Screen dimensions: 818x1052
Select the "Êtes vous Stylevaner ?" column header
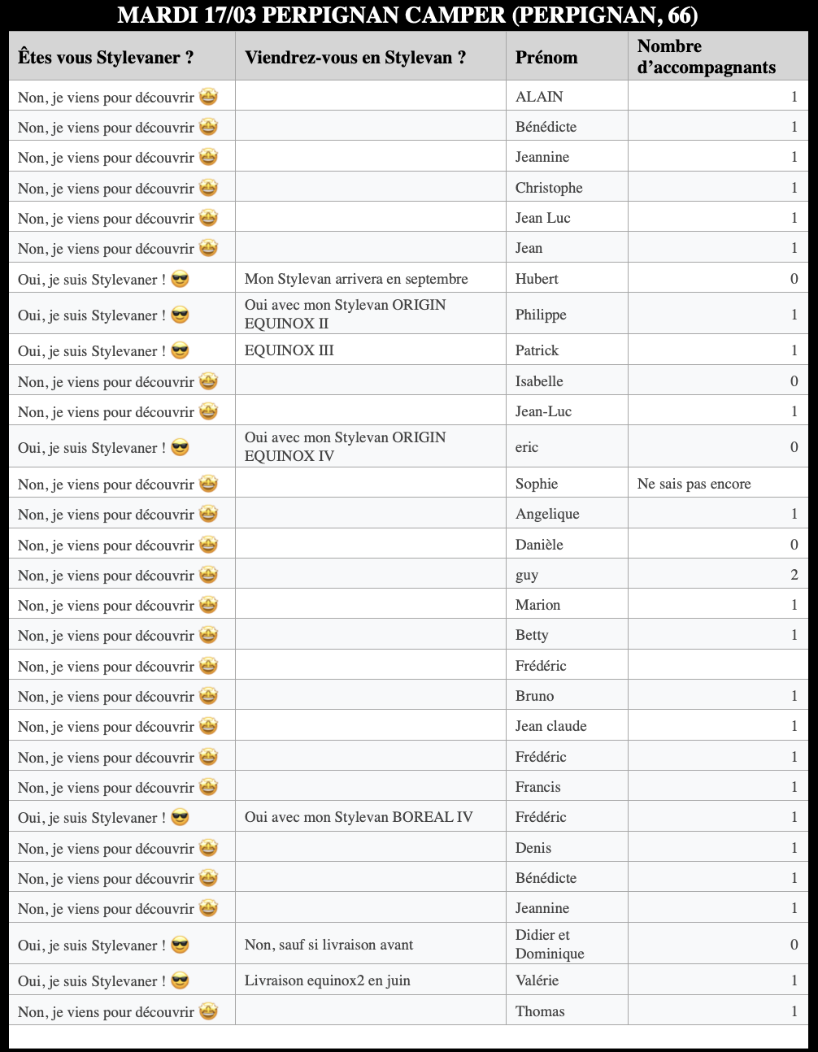point(106,58)
